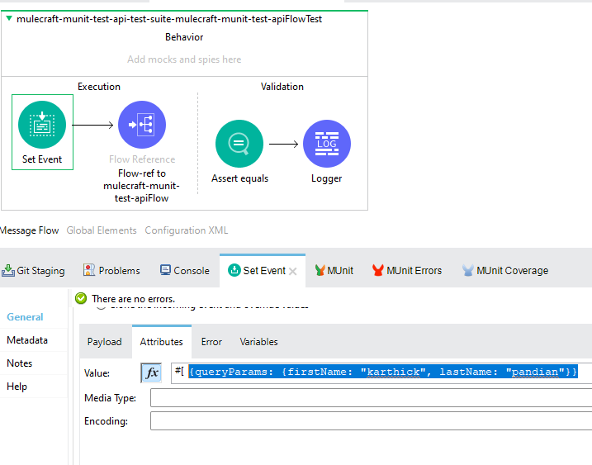
Task: Open the Problems view tab
Action: pos(111,270)
